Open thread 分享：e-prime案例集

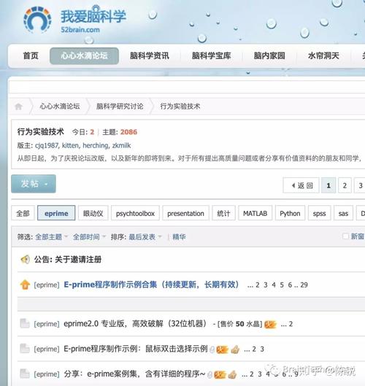(x=134, y=374)
